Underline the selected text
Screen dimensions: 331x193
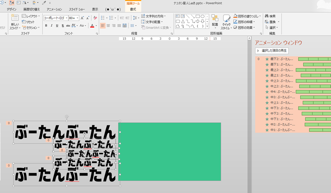coord(57,26)
